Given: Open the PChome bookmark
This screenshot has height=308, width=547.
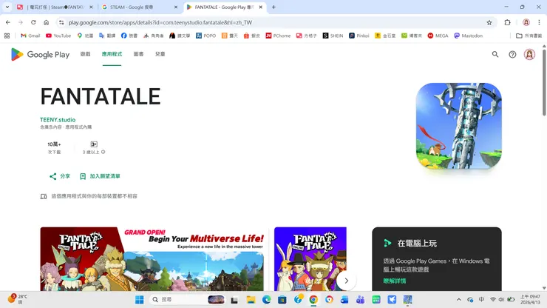Looking at the screenshot, I should [x=278, y=36].
